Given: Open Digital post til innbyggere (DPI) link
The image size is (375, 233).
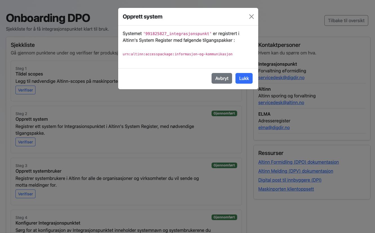Looking at the screenshot, I should (x=289, y=180).
